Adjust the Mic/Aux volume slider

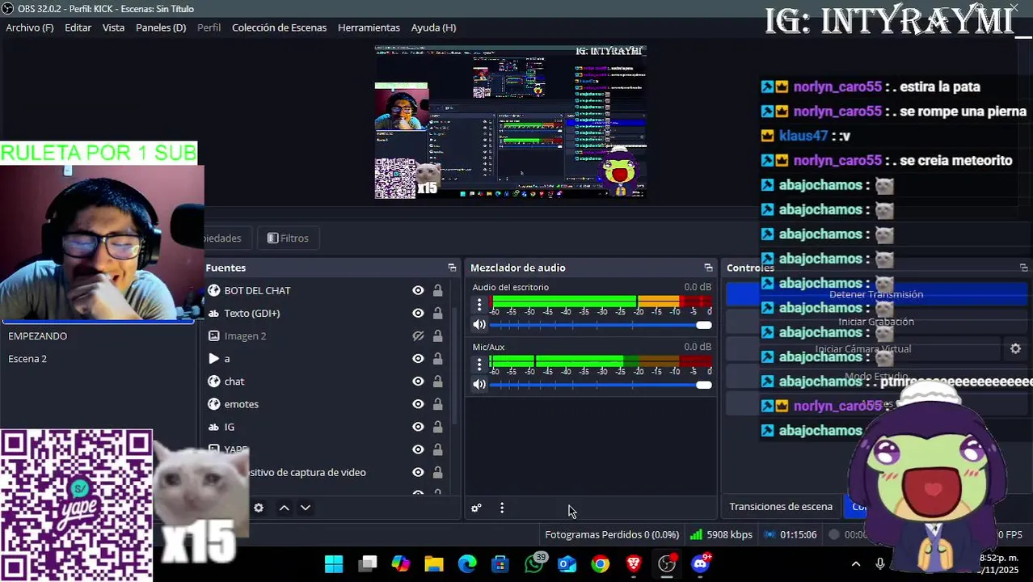pos(601,385)
